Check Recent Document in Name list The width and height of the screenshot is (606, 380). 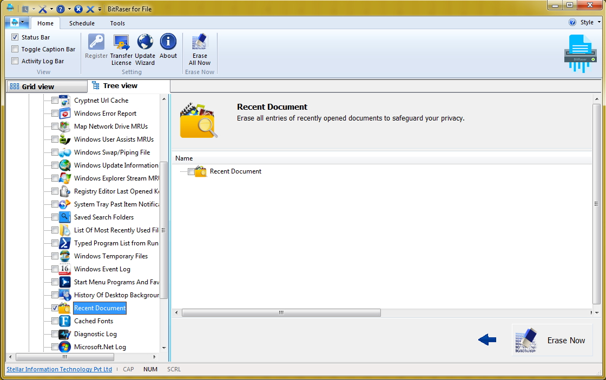click(192, 171)
